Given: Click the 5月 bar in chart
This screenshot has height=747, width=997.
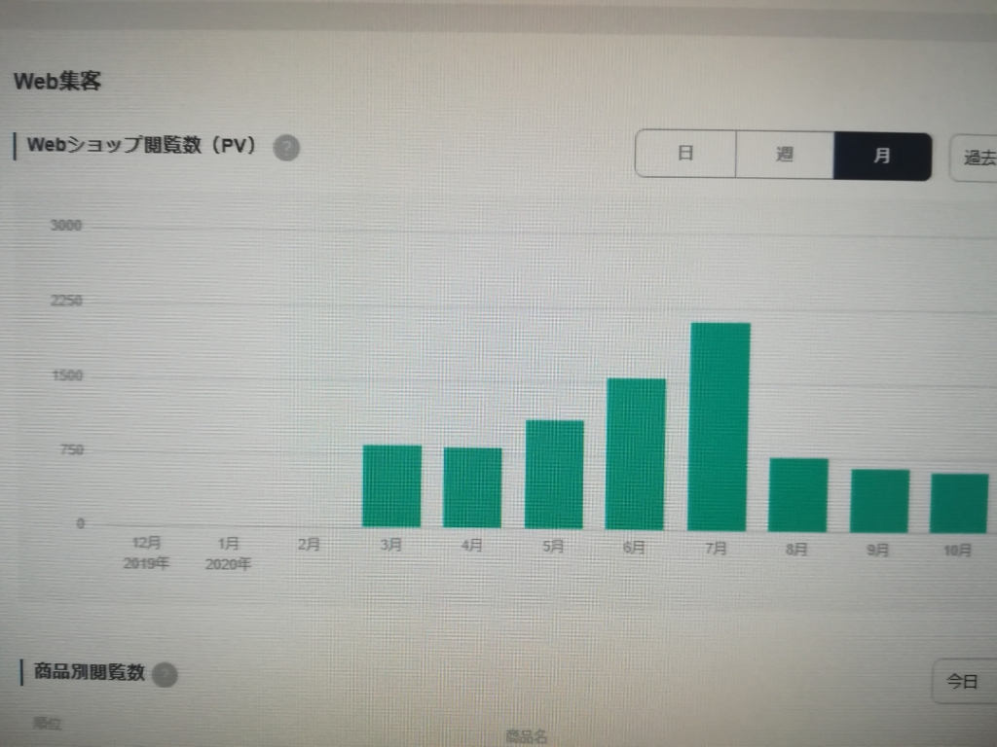Looking at the screenshot, I should pyautogui.click(x=554, y=475).
